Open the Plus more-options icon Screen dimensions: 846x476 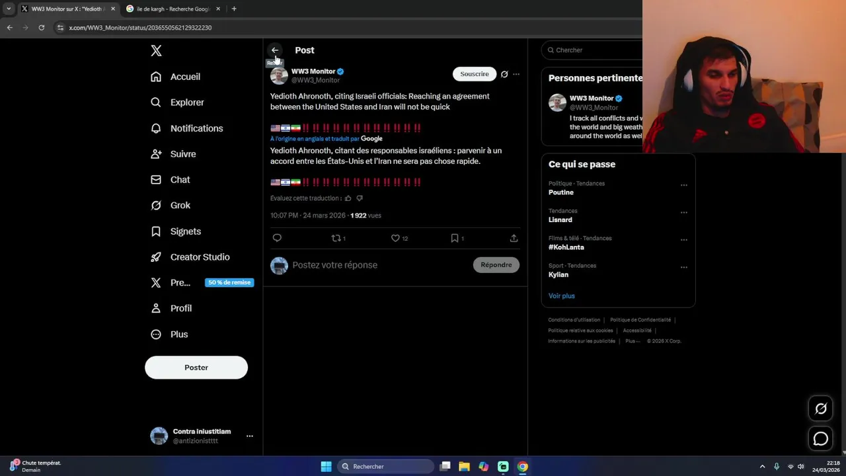(156, 335)
